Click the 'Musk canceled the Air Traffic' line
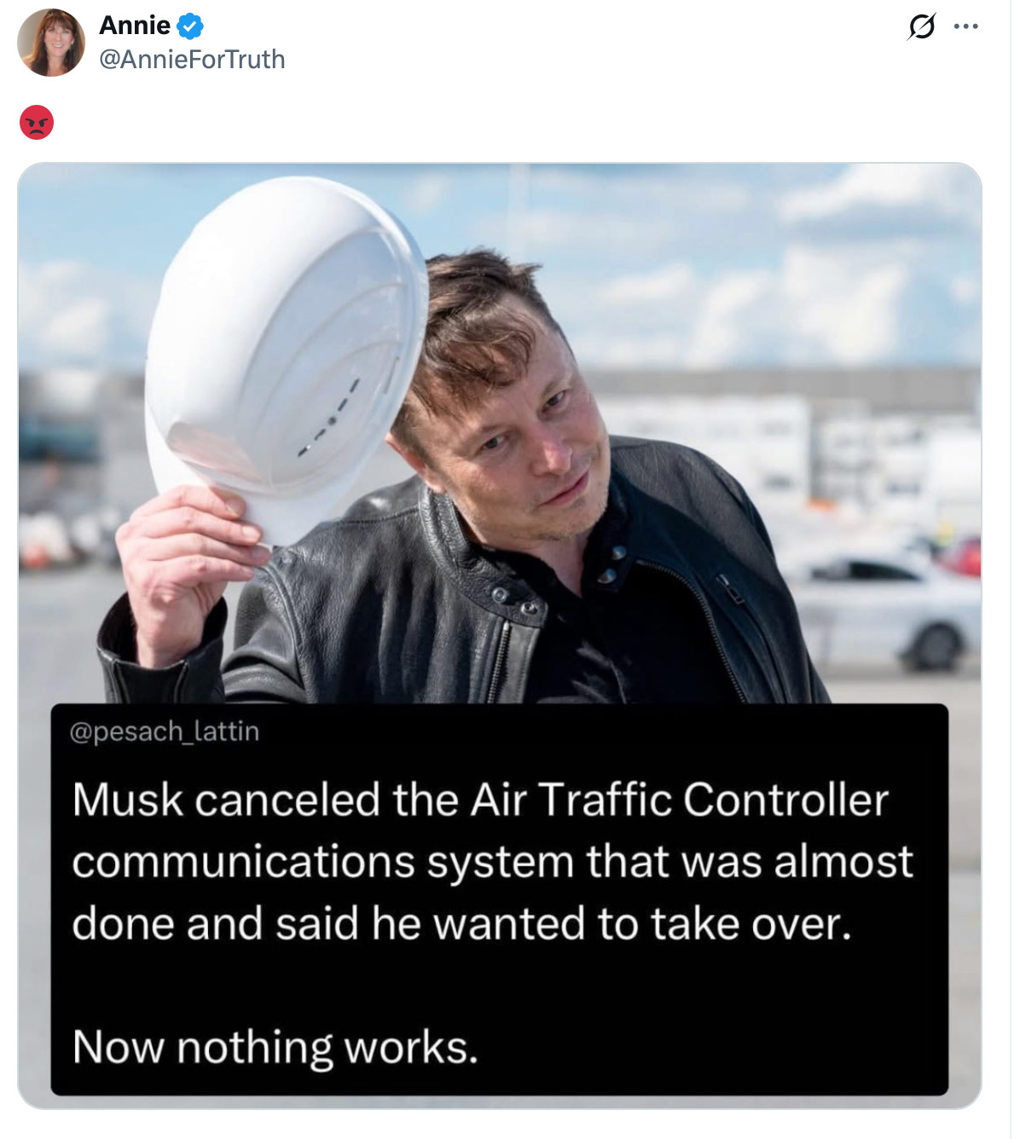Viewport: 1020px width, 1139px height. click(x=480, y=800)
